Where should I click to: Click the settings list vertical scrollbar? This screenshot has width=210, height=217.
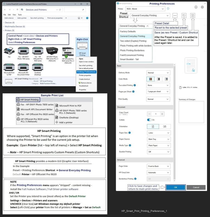coord(174,123)
